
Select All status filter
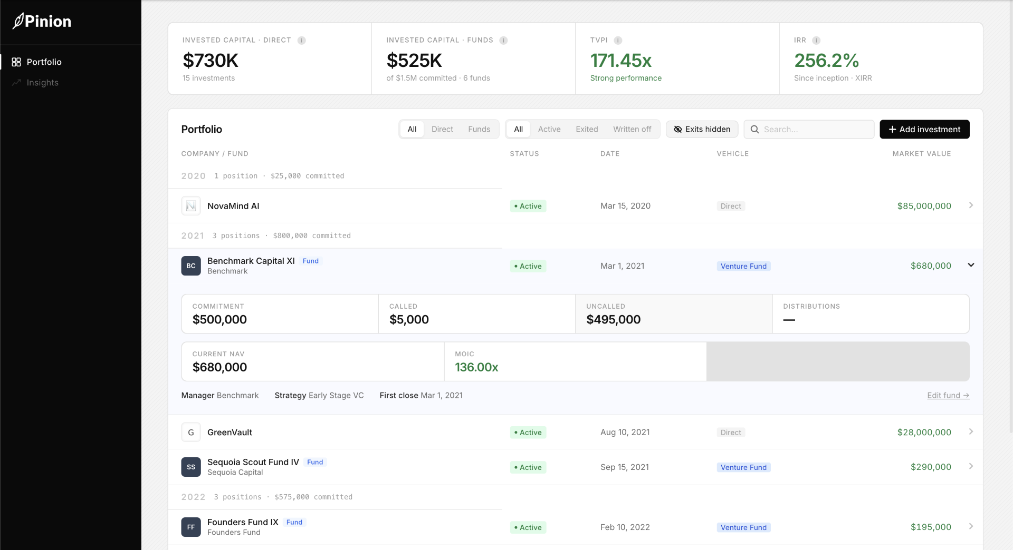(519, 130)
